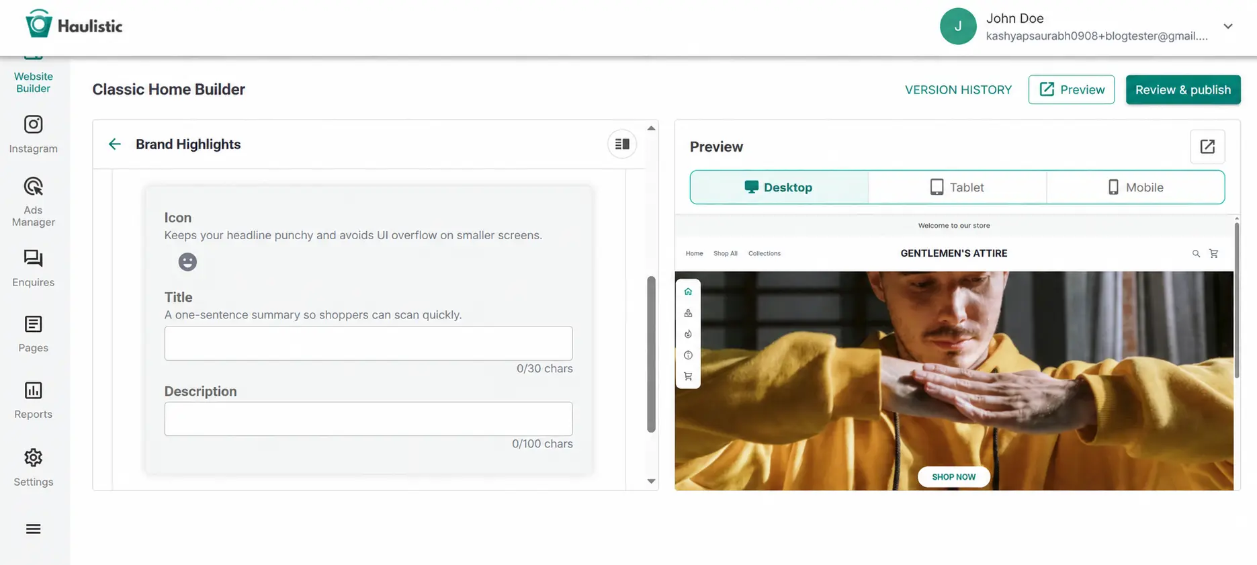Click the editor panel scrollbar thumb
The width and height of the screenshot is (1257, 565).
coord(651,354)
